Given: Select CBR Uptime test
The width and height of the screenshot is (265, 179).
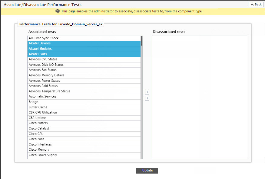Looking at the screenshot, I should pyautogui.click(x=84, y=118).
